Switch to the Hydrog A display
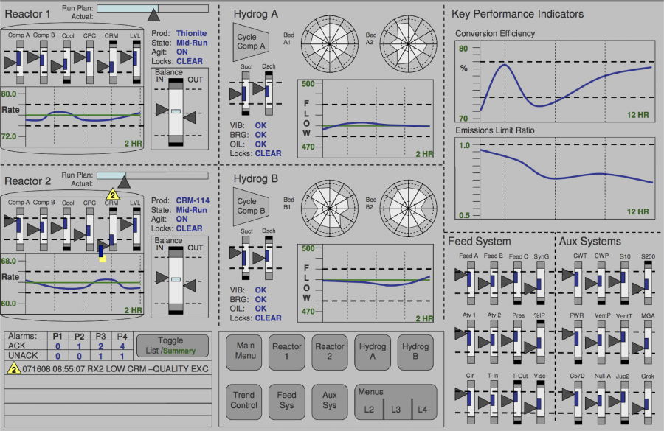 coord(373,352)
